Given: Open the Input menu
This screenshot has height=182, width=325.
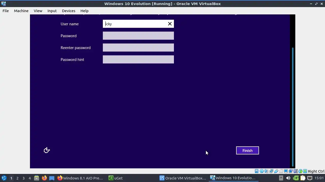Looking at the screenshot, I should (52, 11).
